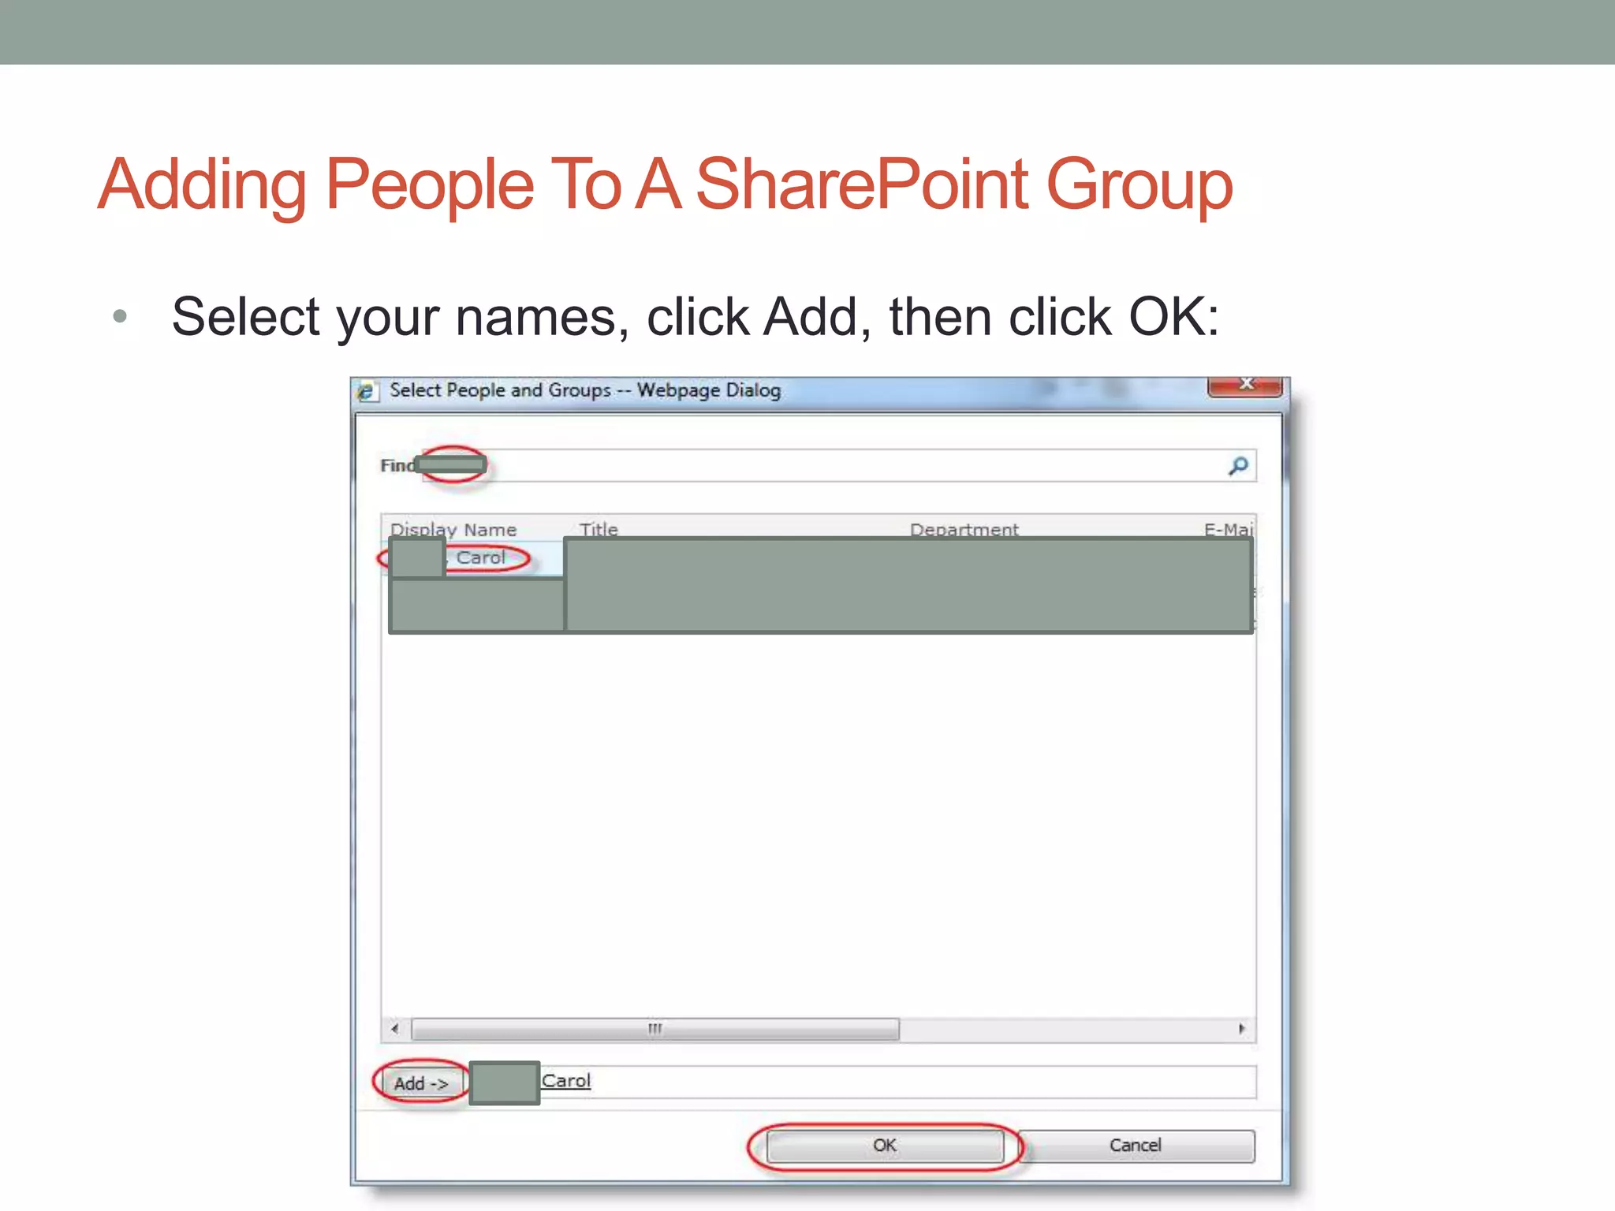Click the Display Name column header
This screenshot has height=1211, width=1615.
pyautogui.click(x=453, y=529)
